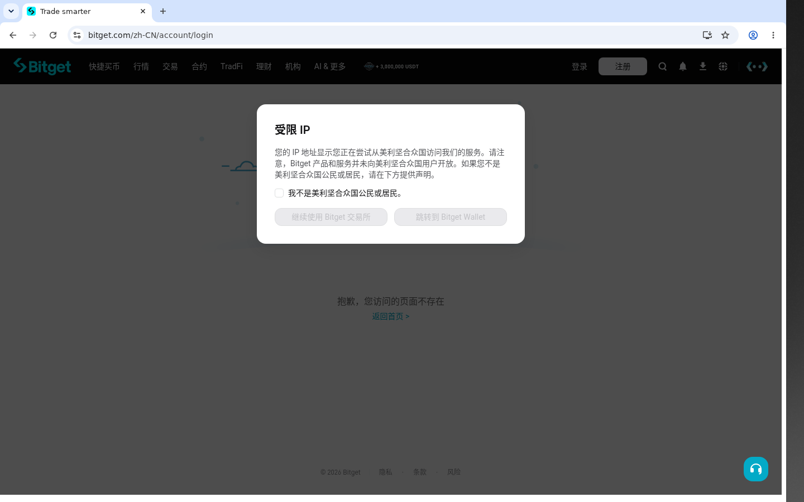Click the customer support headset button
Viewport: 804px width, 502px height.
[756, 469]
